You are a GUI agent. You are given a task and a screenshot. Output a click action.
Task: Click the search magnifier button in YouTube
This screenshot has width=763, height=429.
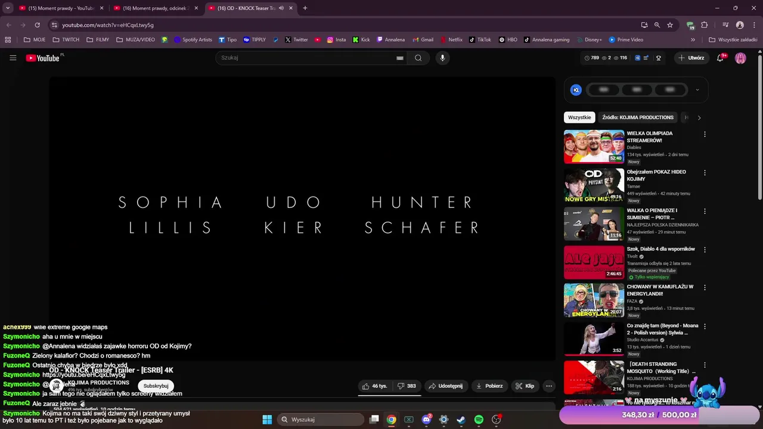(418, 58)
